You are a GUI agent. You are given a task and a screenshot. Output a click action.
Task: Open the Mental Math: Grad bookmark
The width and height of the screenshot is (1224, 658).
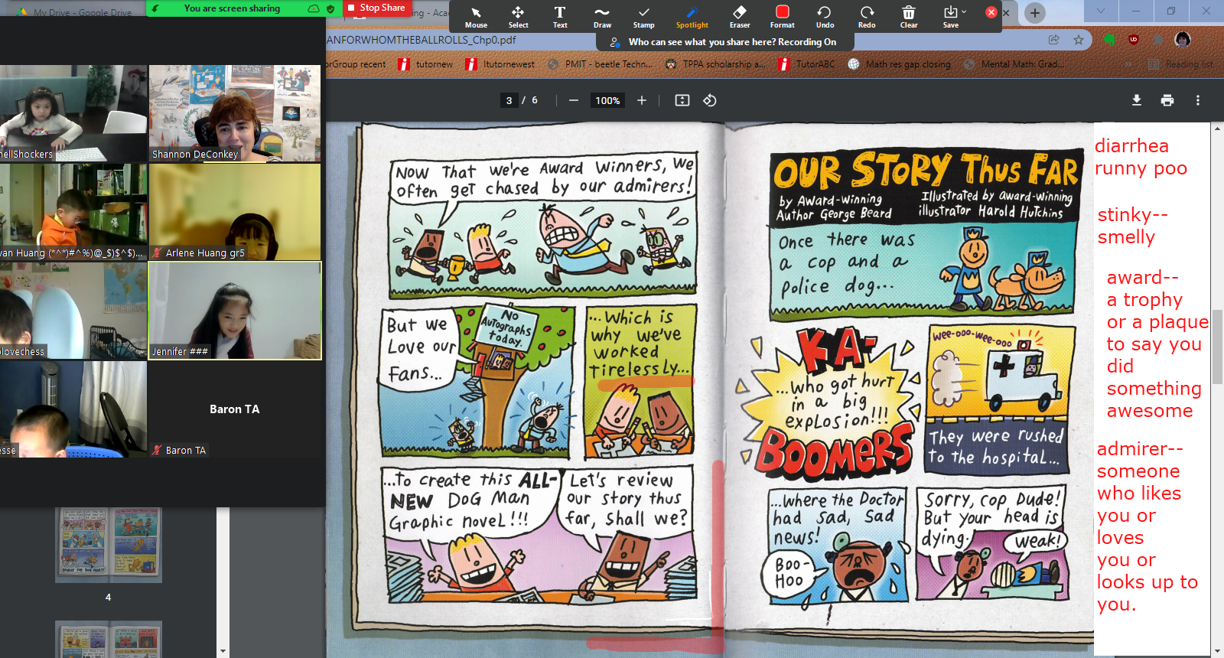point(1014,64)
